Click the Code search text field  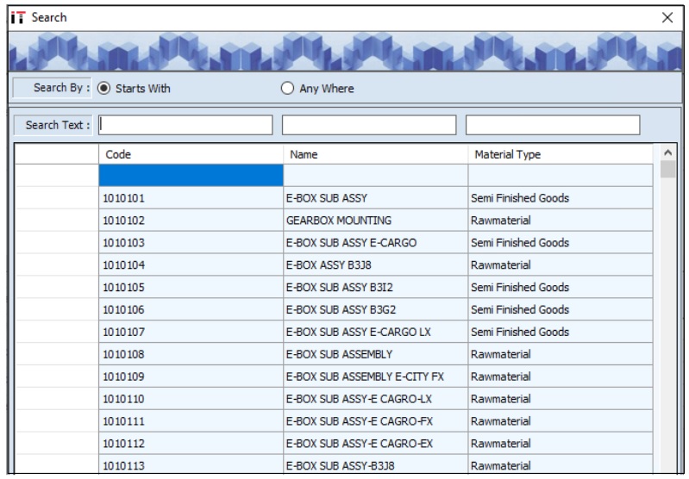pyautogui.click(x=185, y=125)
